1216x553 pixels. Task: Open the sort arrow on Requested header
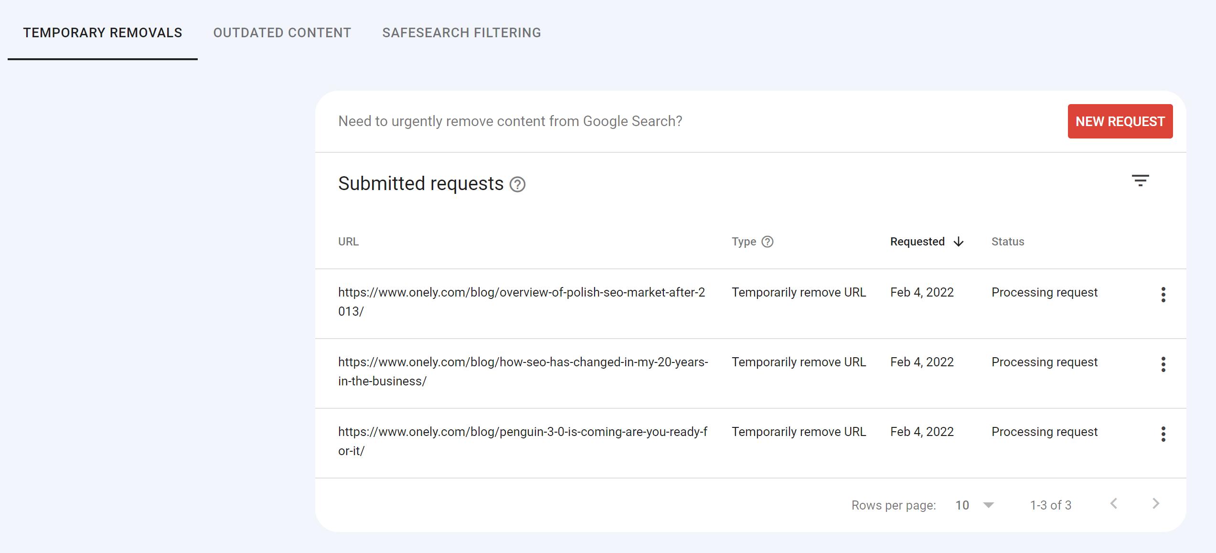(x=958, y=241)
